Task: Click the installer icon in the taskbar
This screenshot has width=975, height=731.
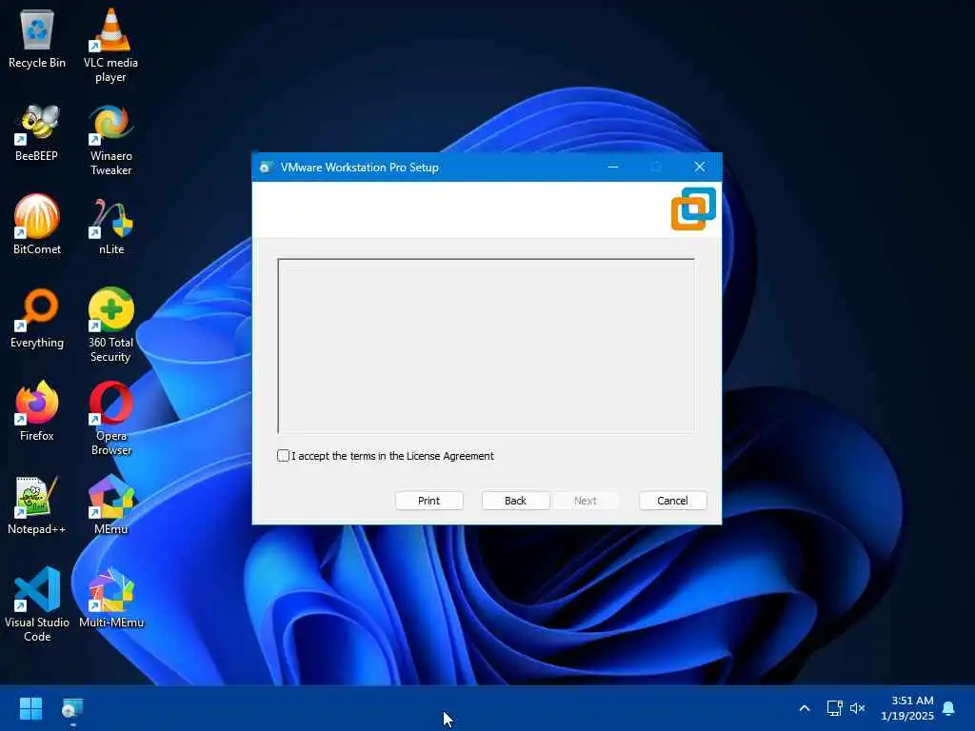Action: point(72,708)
